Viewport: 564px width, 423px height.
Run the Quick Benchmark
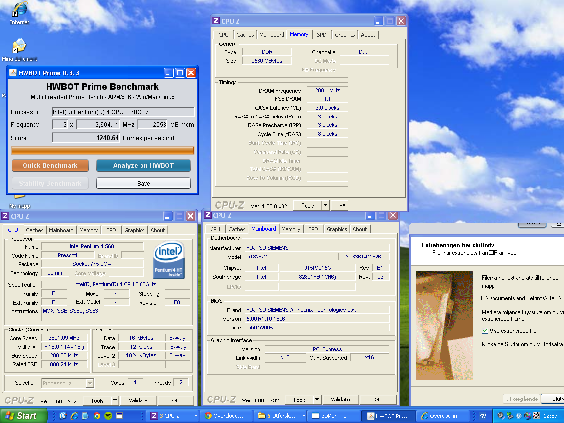tap(50, 165)
